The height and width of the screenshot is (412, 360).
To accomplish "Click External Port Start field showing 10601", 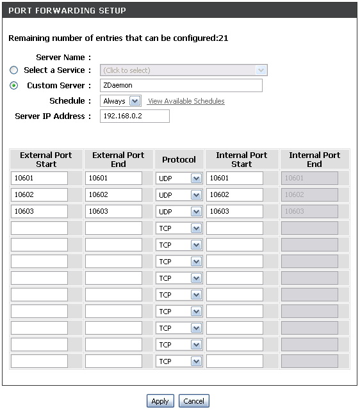I will point(39,178).
